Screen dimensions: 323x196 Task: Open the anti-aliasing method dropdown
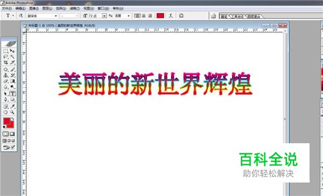point(122,16)
